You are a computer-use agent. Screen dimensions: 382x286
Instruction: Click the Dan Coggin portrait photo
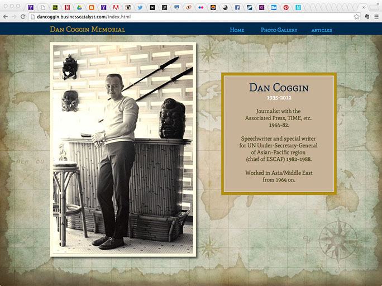[x=123, y=149]
